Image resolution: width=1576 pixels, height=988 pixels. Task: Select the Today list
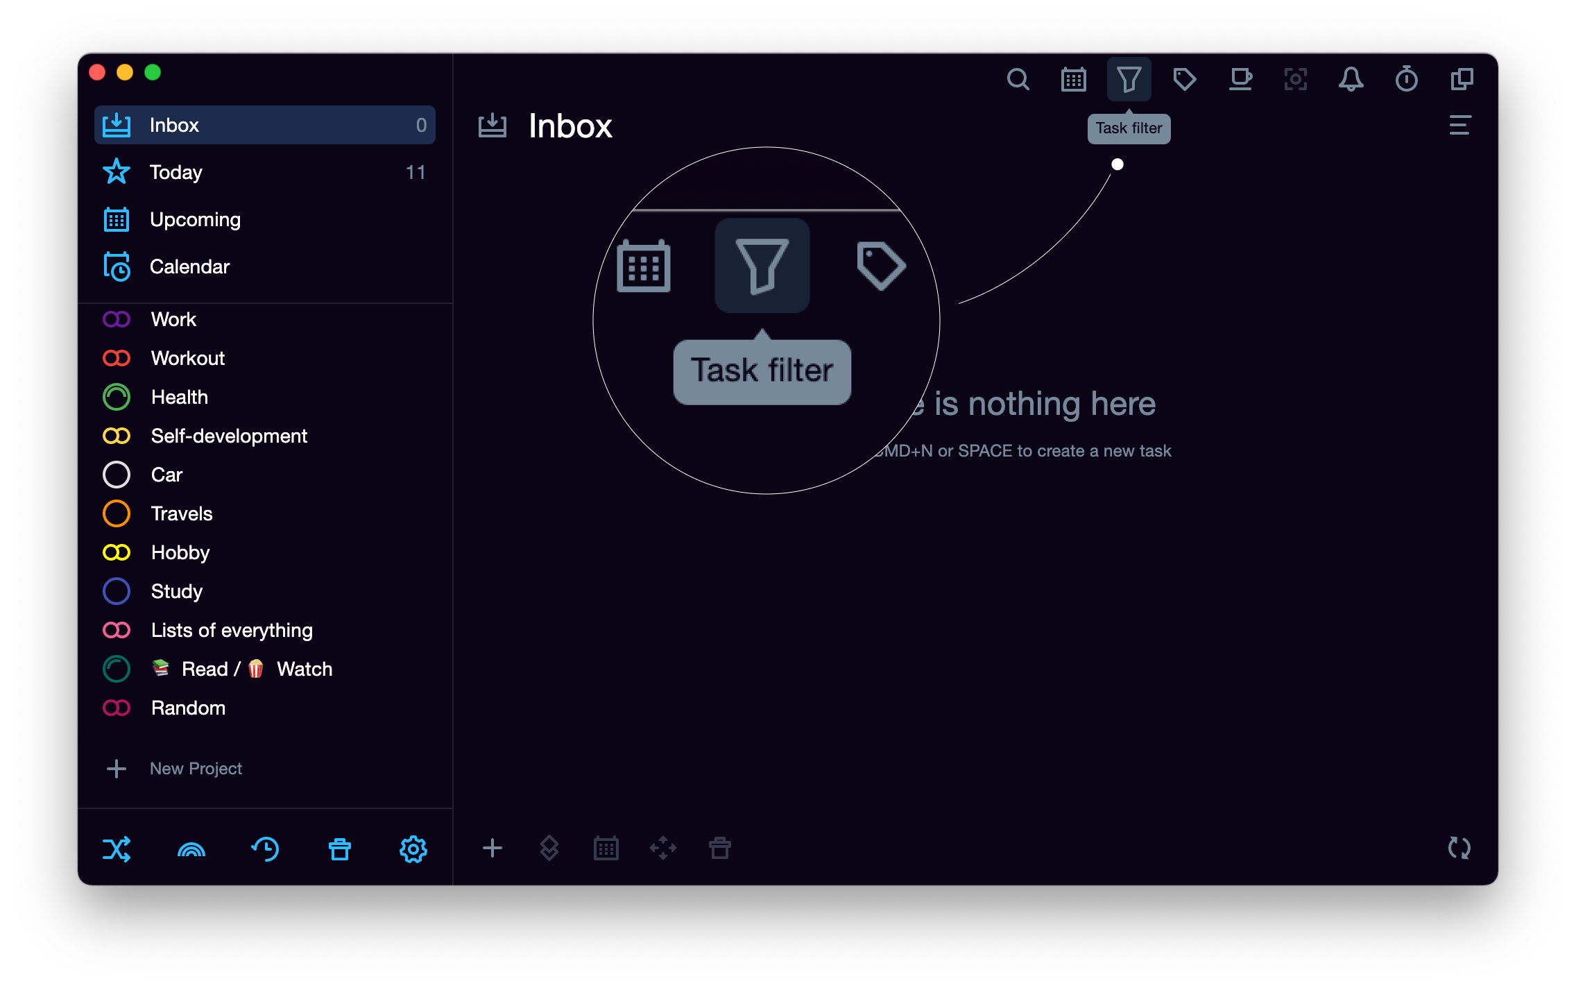(x=176, y=172)
